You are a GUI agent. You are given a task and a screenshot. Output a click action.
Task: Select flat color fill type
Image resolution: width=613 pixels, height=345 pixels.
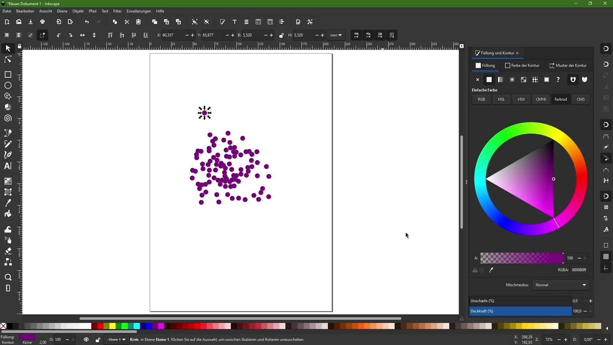[x=489, y=80]
